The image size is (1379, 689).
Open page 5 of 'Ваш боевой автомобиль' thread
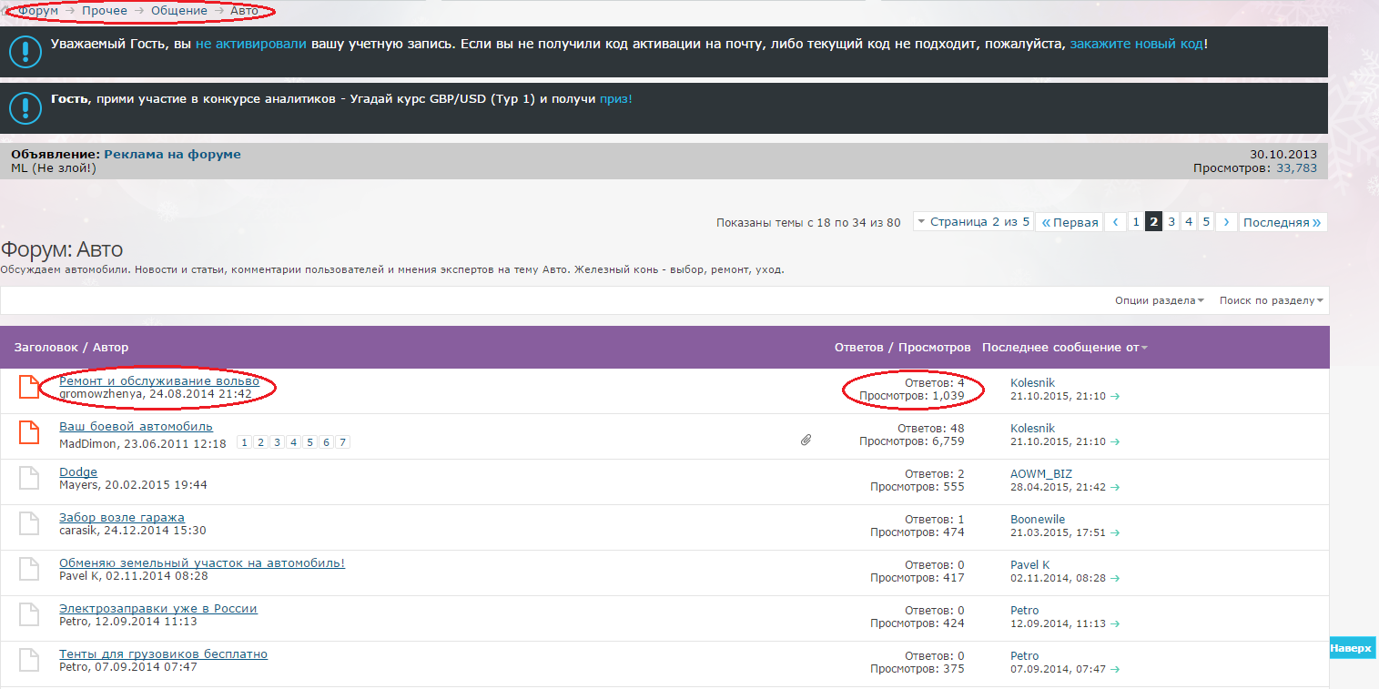[309, 442]
